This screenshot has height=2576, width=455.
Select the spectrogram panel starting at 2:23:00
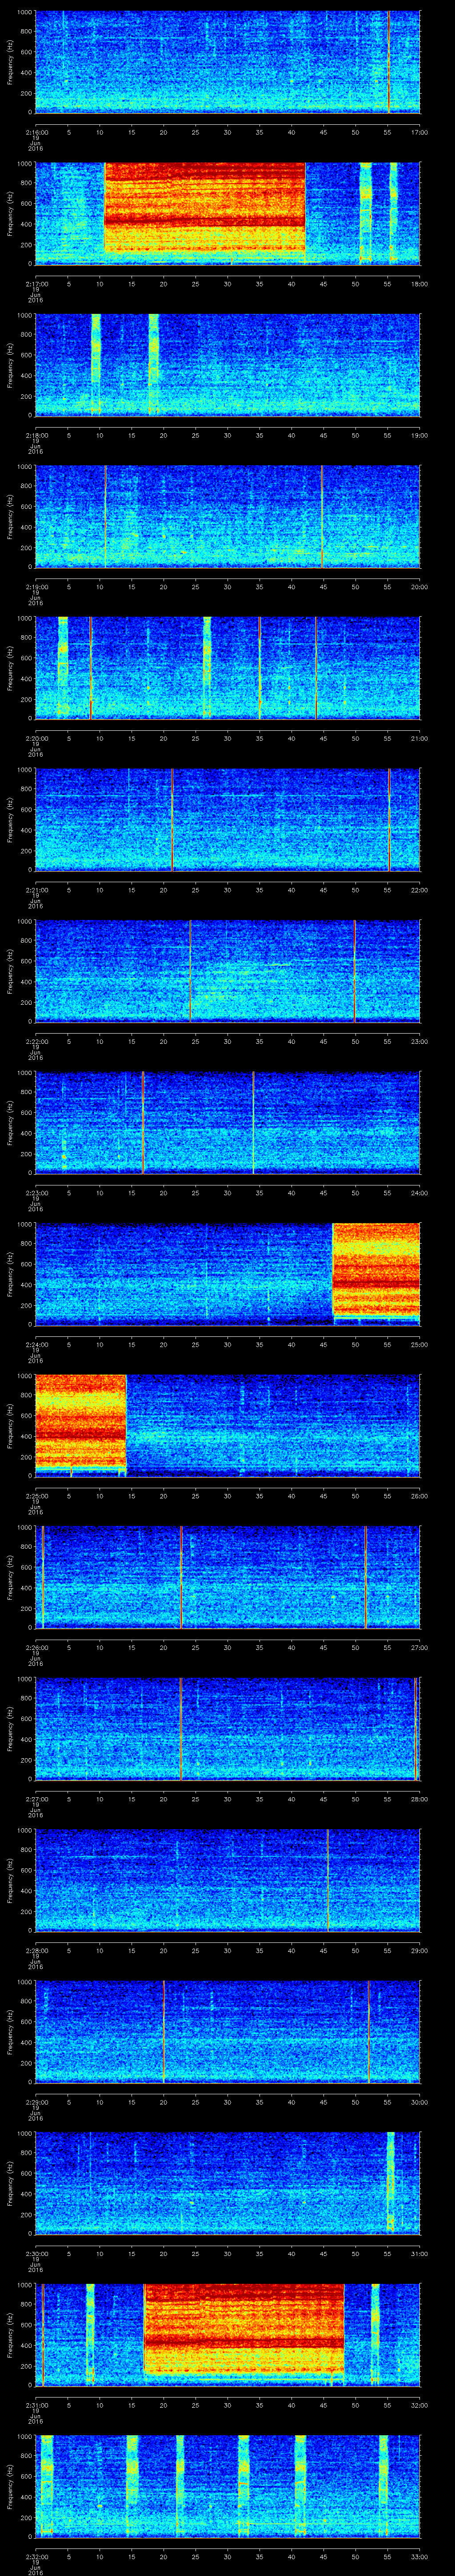227,1122
